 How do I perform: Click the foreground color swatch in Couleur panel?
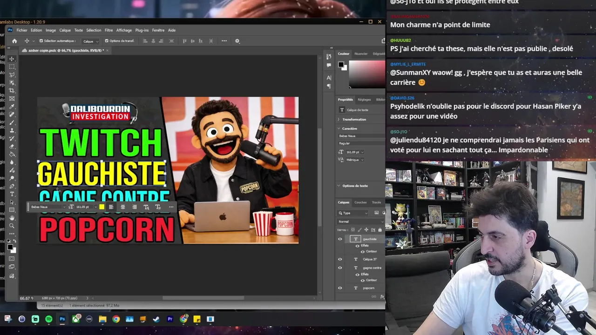click(x=341, y=65)
